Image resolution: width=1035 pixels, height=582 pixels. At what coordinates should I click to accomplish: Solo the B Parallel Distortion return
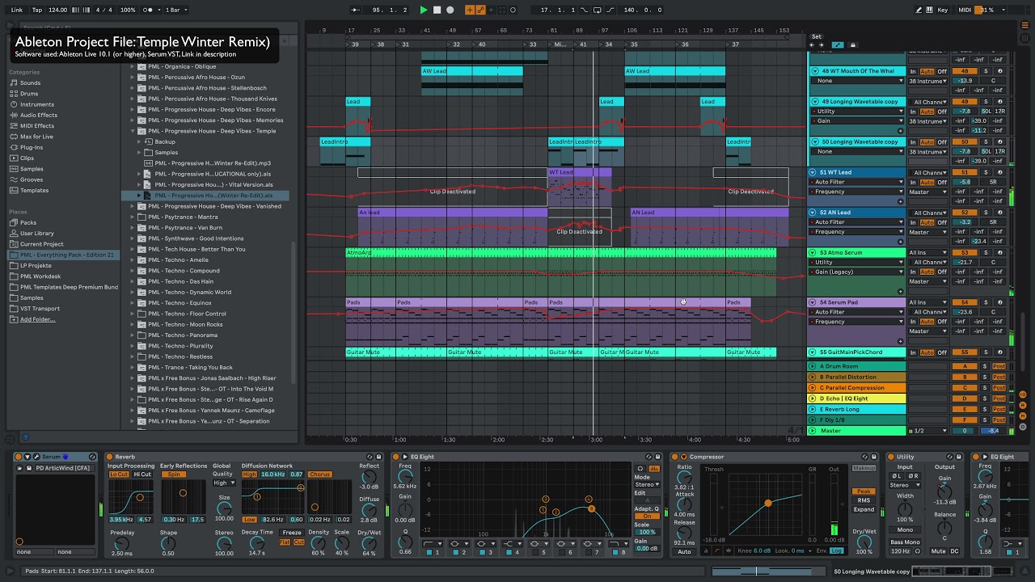[985, 377]
